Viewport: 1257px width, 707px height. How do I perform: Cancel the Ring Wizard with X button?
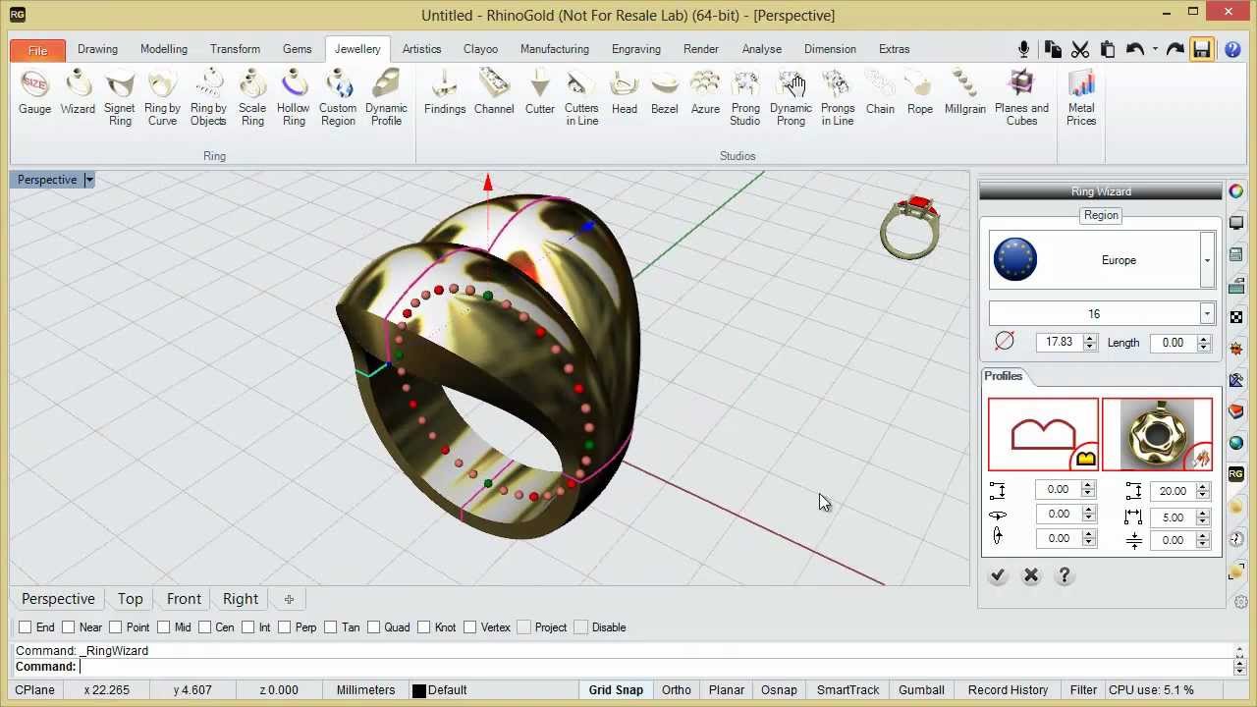(1031, 575)
